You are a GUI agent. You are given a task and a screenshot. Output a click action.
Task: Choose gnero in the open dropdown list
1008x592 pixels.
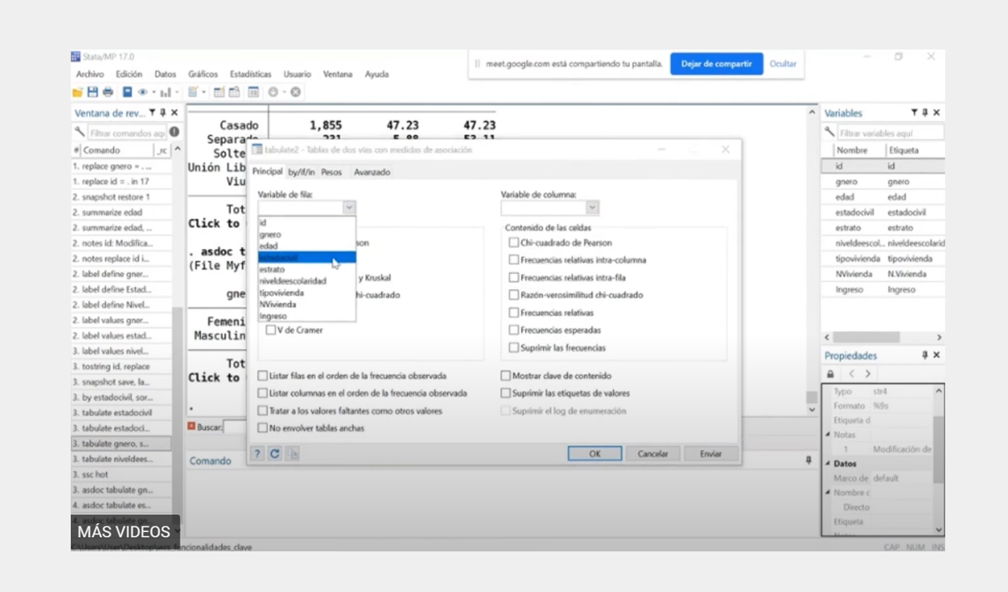[307, 234]
